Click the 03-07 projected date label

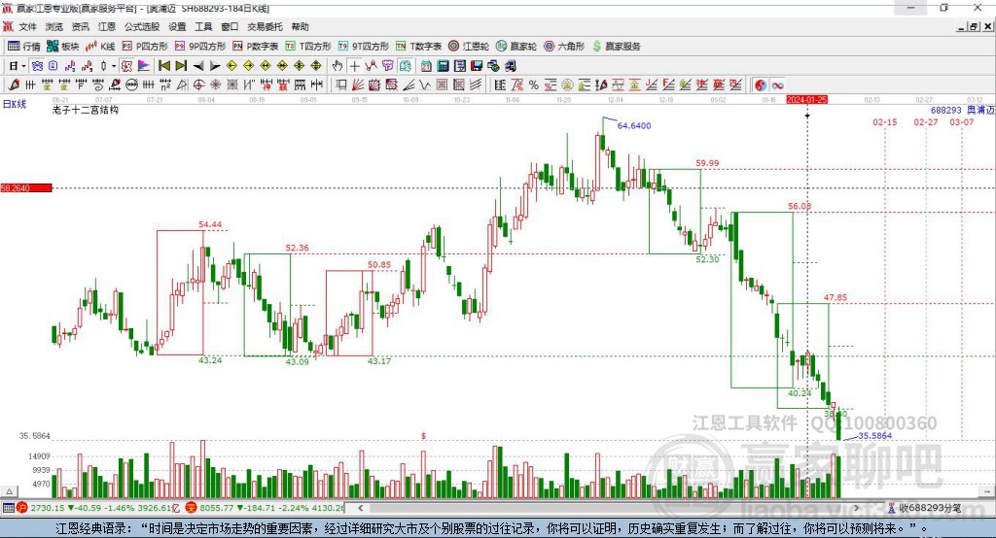click(962, 121)
